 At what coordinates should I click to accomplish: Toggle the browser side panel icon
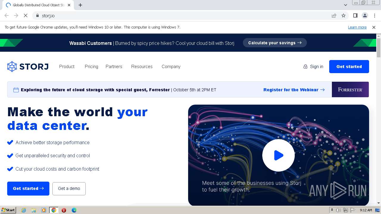pyautogui.click(x=355, y=15)
